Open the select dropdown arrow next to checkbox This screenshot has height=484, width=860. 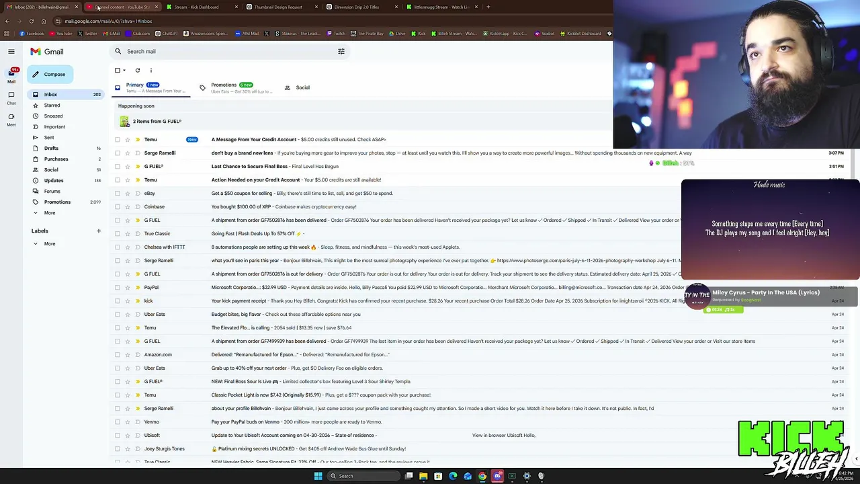click(x=124, y=70)
